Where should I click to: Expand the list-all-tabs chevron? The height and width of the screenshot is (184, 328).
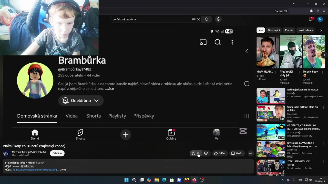(294, 4)
